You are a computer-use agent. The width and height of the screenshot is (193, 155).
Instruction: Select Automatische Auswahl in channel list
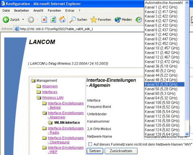point(164,3)
